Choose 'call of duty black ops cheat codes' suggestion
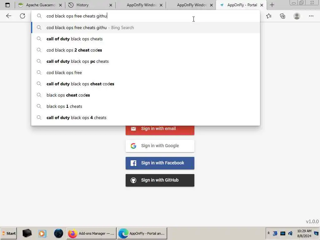This screenshot has height=240, width=320. tap(146, 84)
